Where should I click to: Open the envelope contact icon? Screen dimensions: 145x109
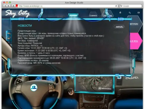(x=139, y=13)
